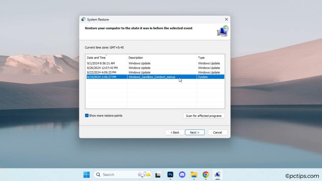Open Photoshop from the taskbar
This screenshot has width=322, height=181.
170,175
